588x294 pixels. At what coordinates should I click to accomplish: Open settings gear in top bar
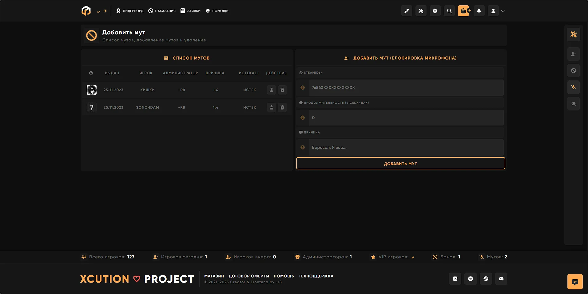tap(435, 11)
